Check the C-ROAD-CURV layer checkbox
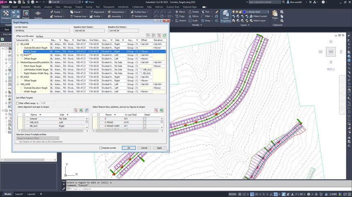The height and width of the screenshot is (197, 352). (99, 126)
